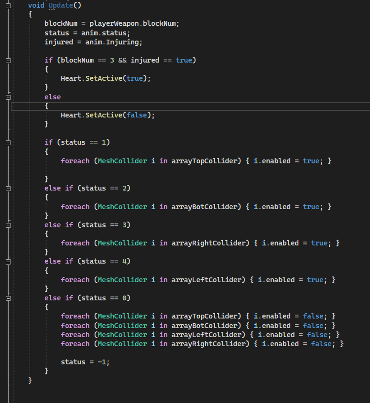Collapse the else if (status == 2) block
Viewport: 370px width, 403px height.
coord(8,189)
